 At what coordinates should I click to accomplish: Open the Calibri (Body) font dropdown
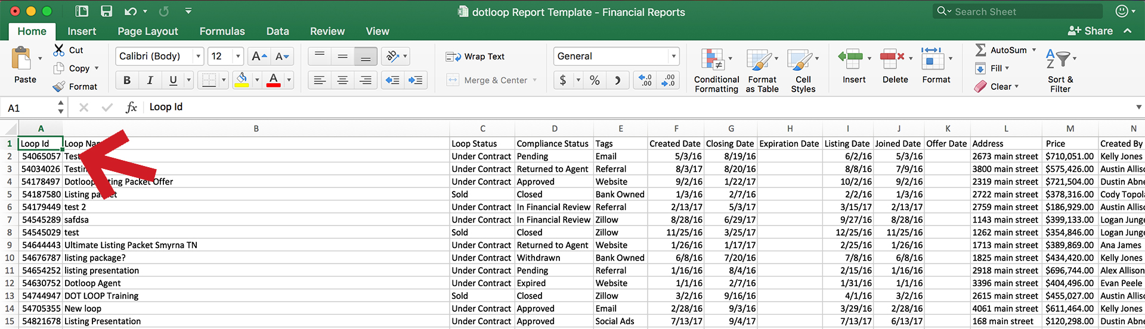[198, 57]
